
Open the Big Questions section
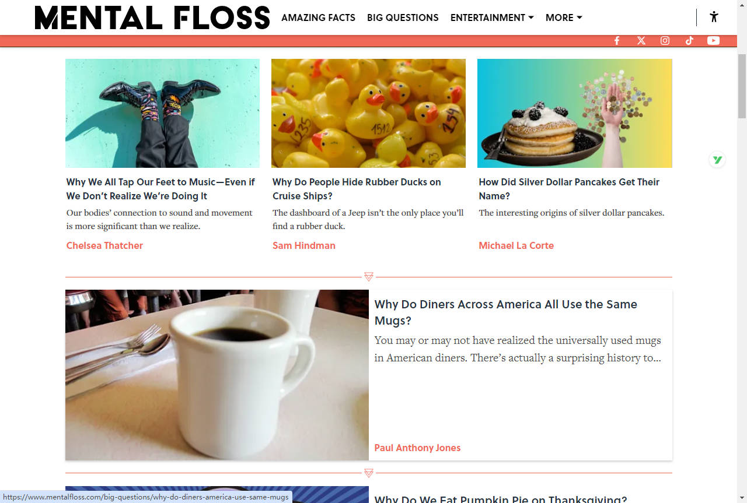403,17
